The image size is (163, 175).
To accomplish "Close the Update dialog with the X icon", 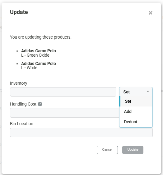I will (x=150, y=13).
